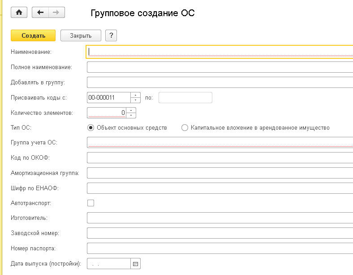353x275 pixels.
Task: Go forward with the right arrow
Action: pos(56,13)
